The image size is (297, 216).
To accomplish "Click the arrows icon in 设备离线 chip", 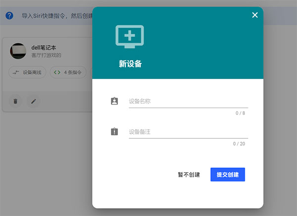I will click(16, 72).
